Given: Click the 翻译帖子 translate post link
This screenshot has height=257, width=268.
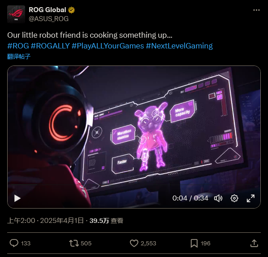Looking at the screenshot, I should [x=19, y=57].
